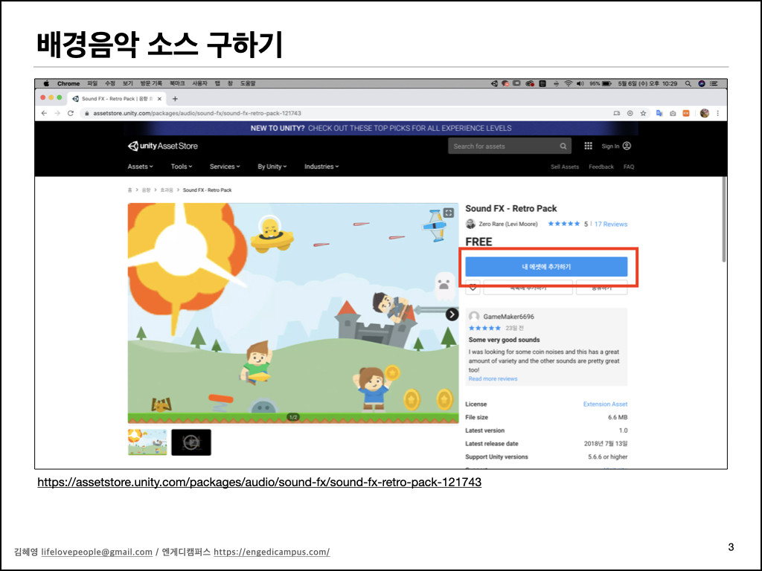The height and width of the screenshot is (571, 762).
Task: Click the Chrome profile avatar
Action: (x=704, y=113)
